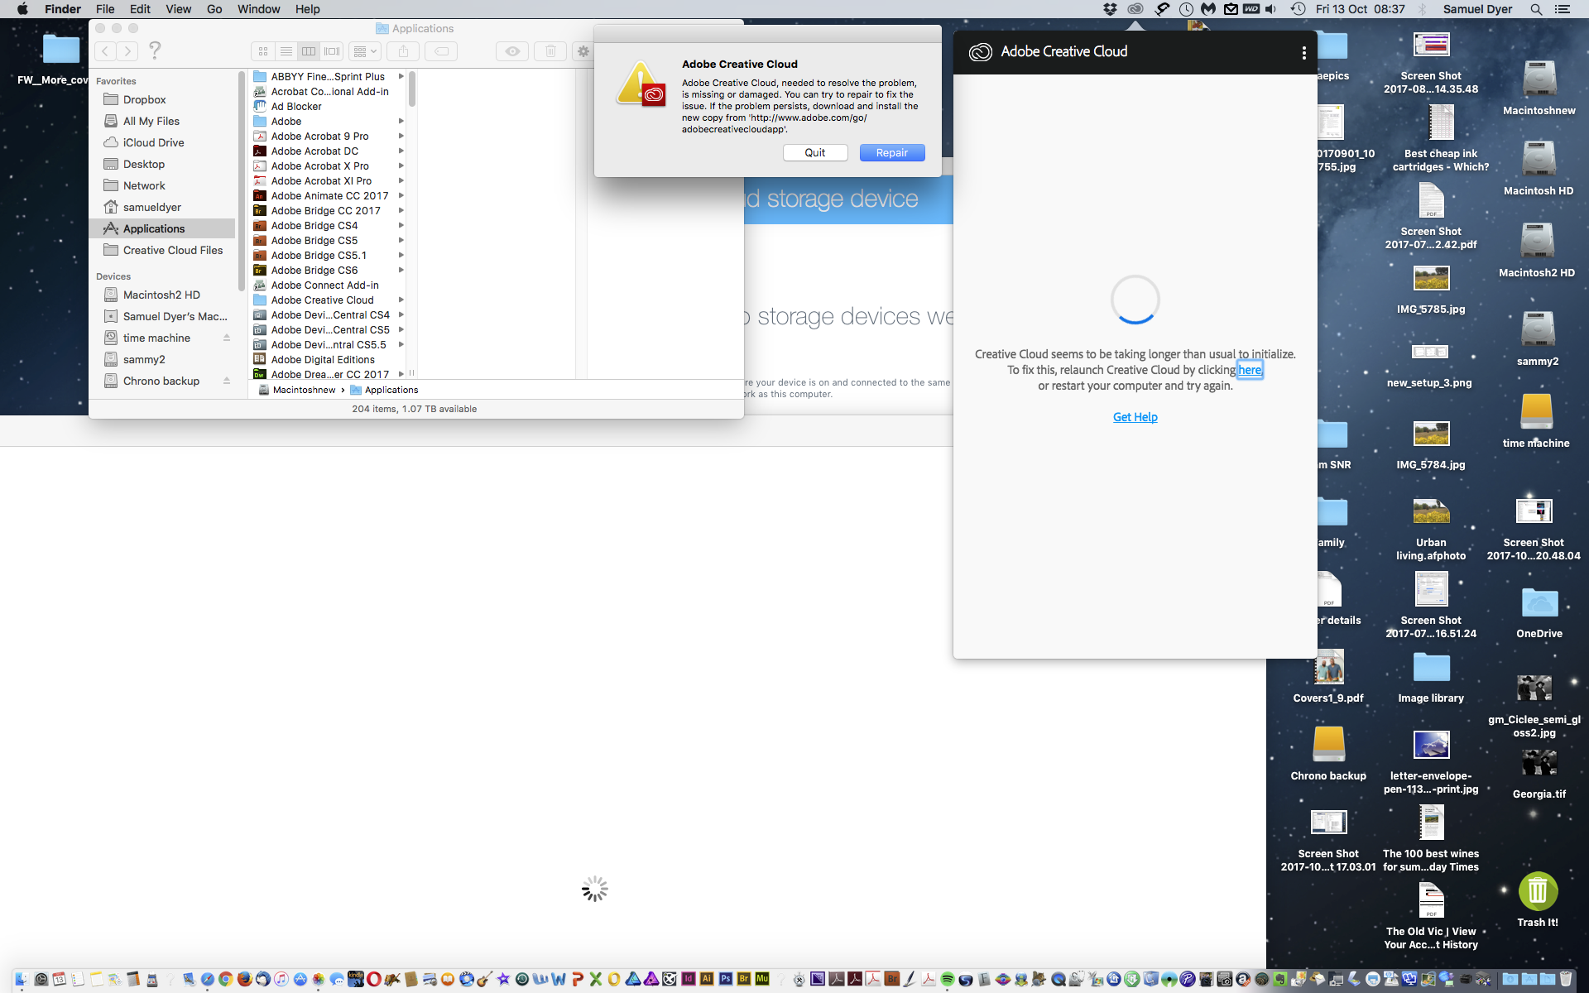
Task: Switch Finder to icon view
Action: pyautogui.click(x=263, y=51)
